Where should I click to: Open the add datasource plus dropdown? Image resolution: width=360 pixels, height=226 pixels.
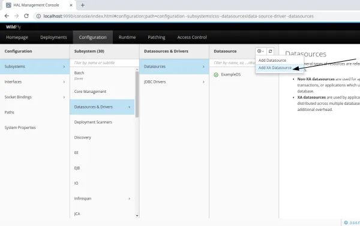pyautogui.click(x=260, y=51)
